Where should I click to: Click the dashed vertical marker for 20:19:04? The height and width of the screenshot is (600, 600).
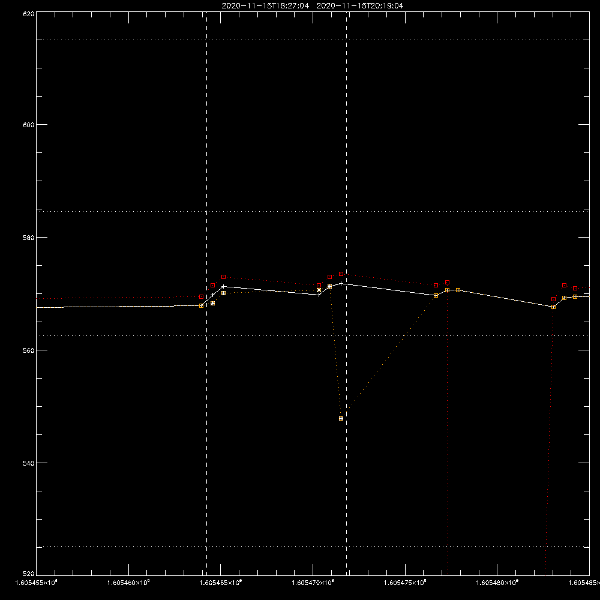point(347,293)
